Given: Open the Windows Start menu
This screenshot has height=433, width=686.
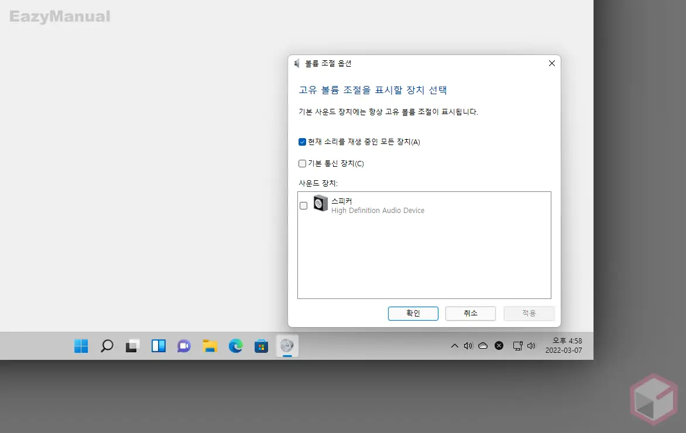Looking at the screenshot, I should pyautogui.click(x=81, y=346).
